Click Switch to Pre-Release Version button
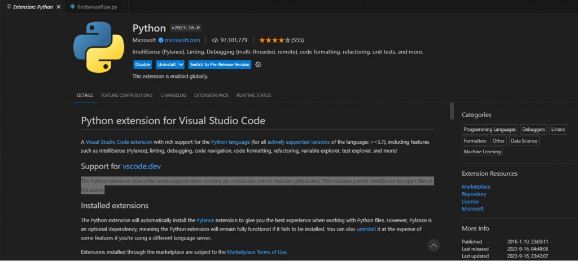578x261 pixels. [x=220, y=64]
